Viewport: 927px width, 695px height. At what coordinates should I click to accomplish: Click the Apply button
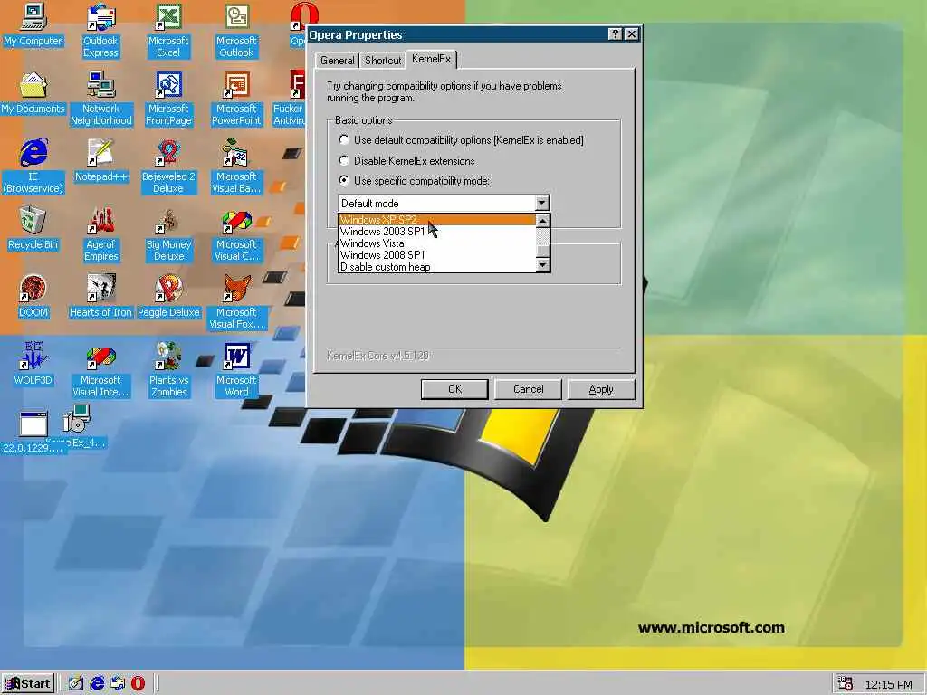[601, 389]
